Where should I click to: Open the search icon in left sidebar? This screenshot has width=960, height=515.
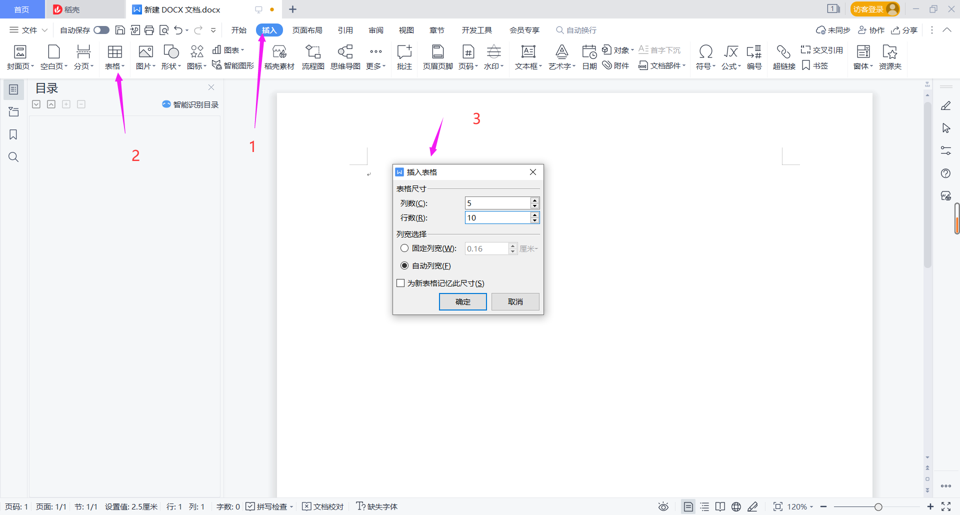pos(13,157)
